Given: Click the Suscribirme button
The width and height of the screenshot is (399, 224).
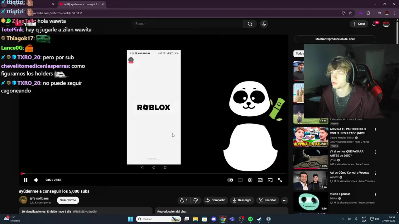Looking at the screenshot, I should [x=68, y=200].
